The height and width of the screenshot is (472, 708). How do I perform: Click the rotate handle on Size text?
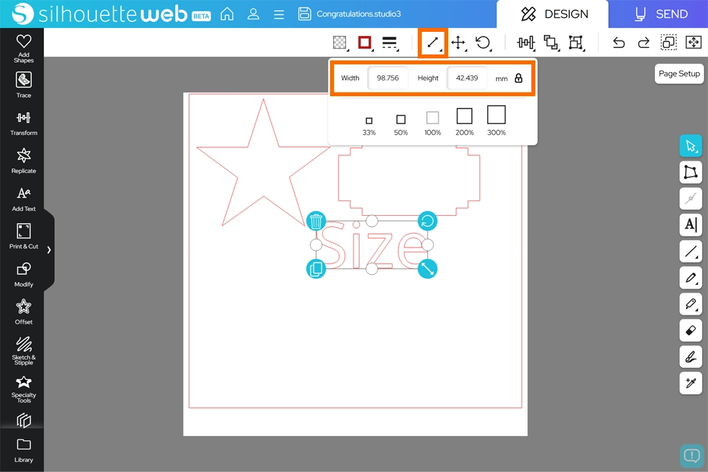point(427,221)
